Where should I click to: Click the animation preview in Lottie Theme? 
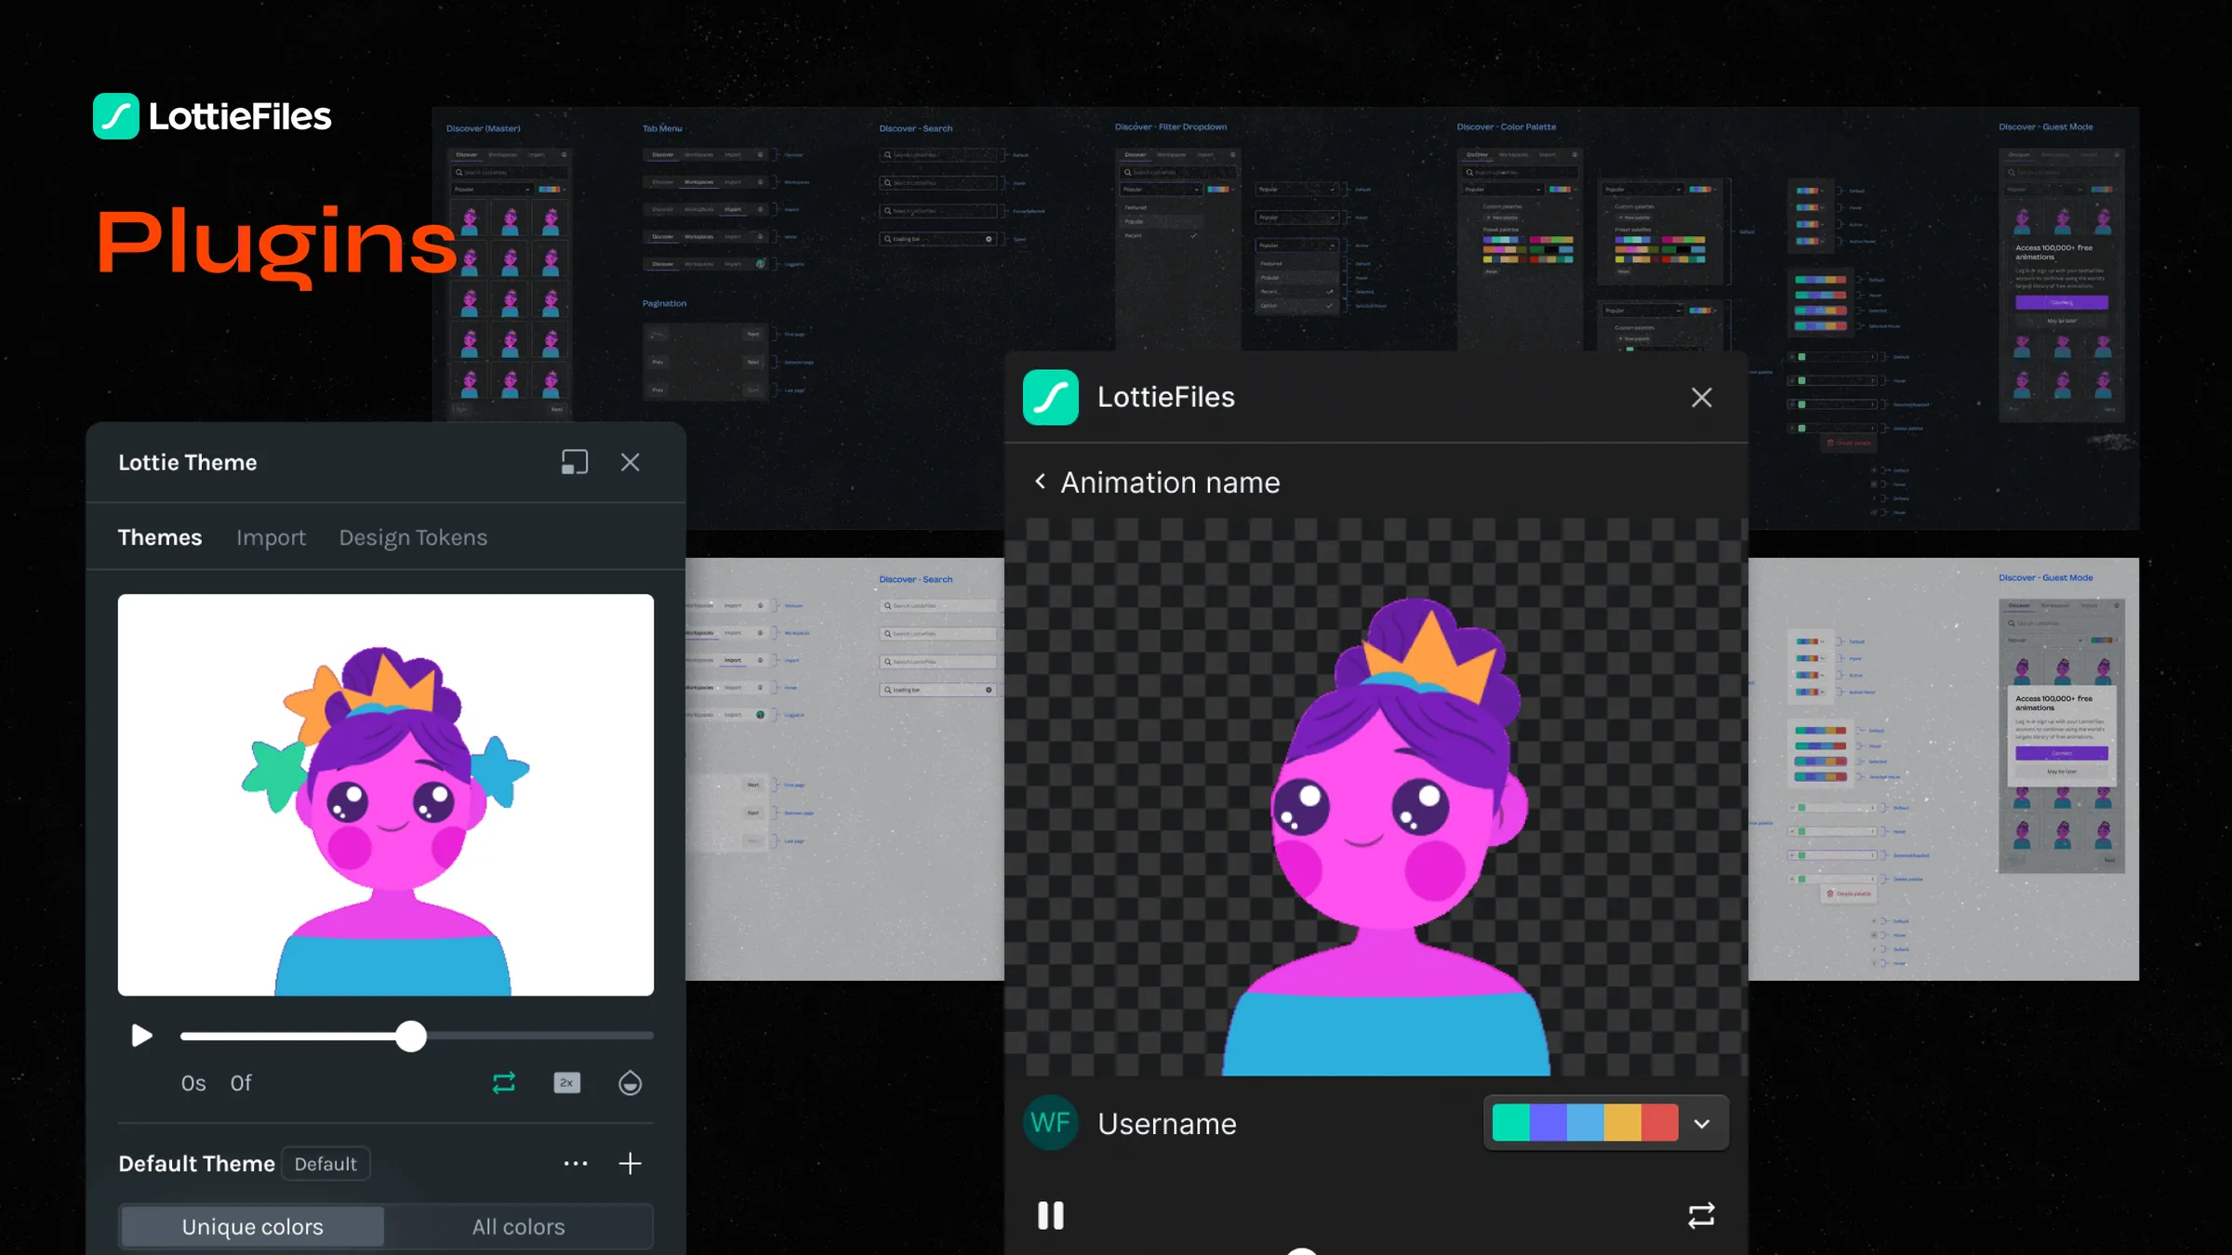386,795
